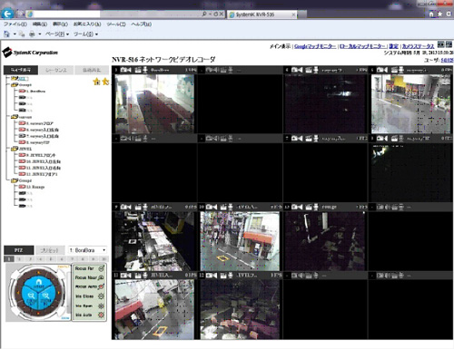
Task: Tilt camera up with the PTZ up arrow
Action: [x=38, y=272]
